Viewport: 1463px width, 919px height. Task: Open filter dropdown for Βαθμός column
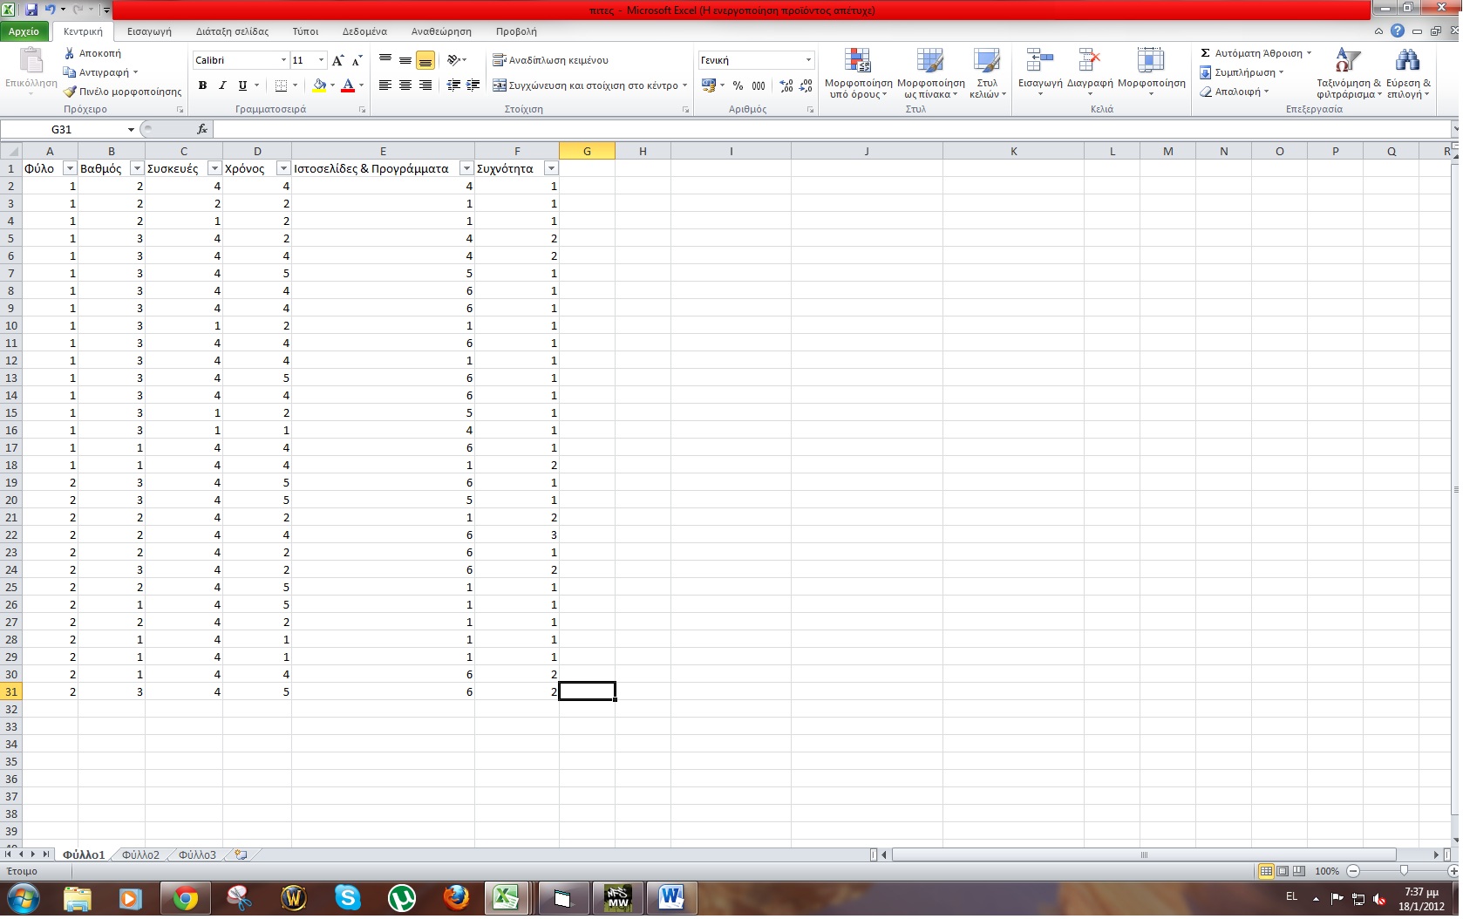click(x=137, y=168)
